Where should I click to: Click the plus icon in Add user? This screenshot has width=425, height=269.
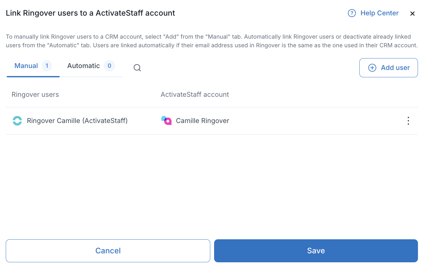tap(372, 68)
